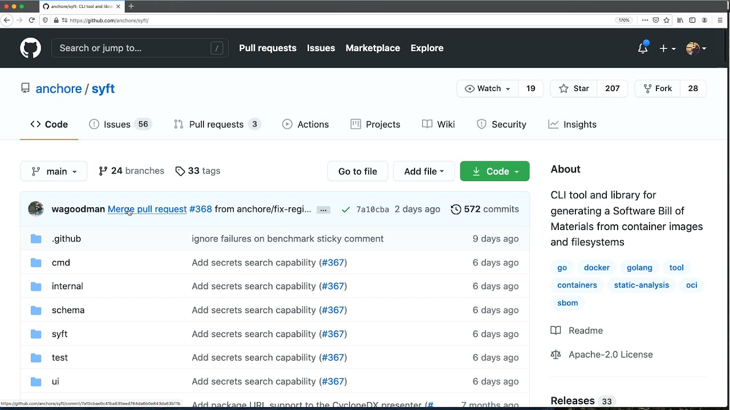
Task: Expand commit message ellipsis button
Action: 323,210
